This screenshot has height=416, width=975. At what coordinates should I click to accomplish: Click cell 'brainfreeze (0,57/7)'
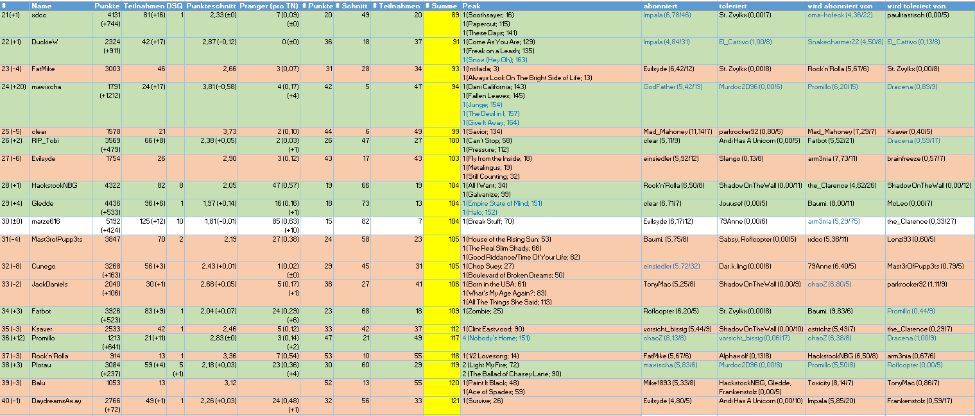915,158
